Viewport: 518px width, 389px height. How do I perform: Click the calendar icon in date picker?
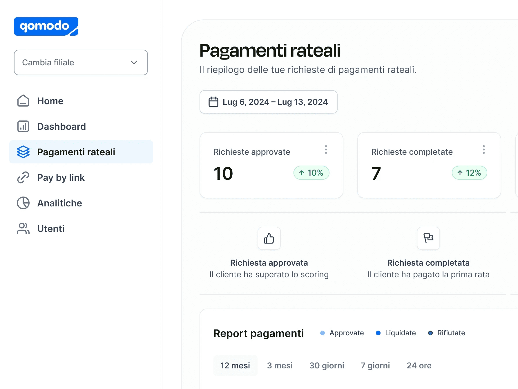[213, 102]
